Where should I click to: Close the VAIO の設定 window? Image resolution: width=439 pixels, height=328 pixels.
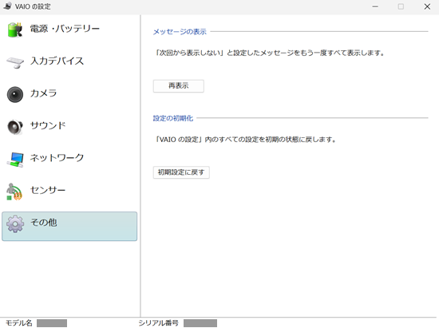[427, 6]
